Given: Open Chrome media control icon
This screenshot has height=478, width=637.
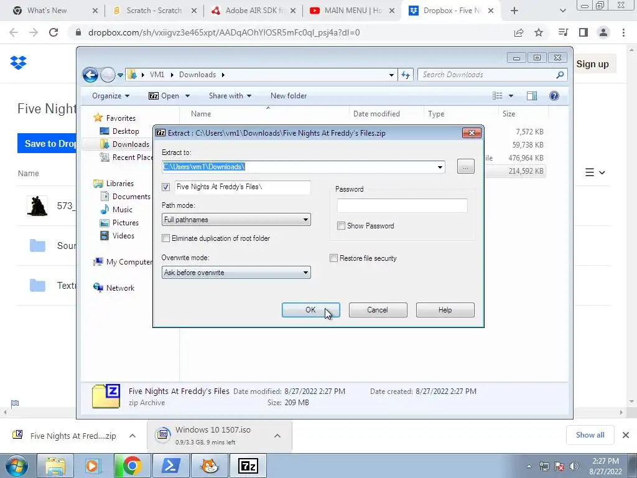Looking at the screenshot, I should (563, 32).
